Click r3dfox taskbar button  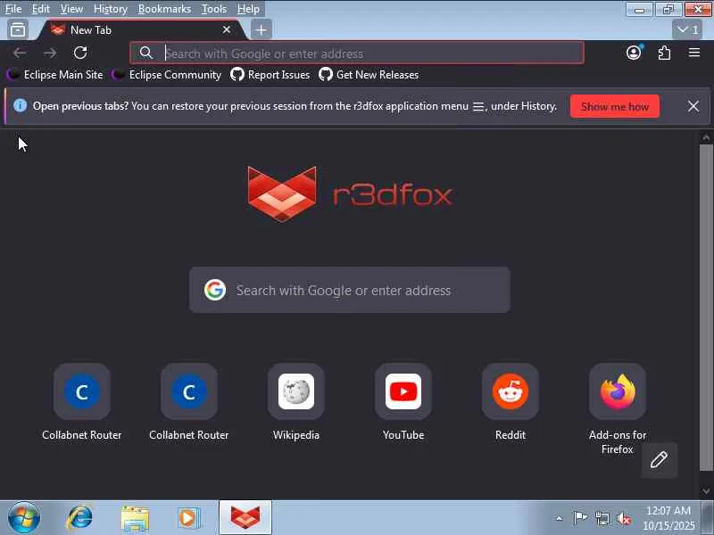coord(245,518)
